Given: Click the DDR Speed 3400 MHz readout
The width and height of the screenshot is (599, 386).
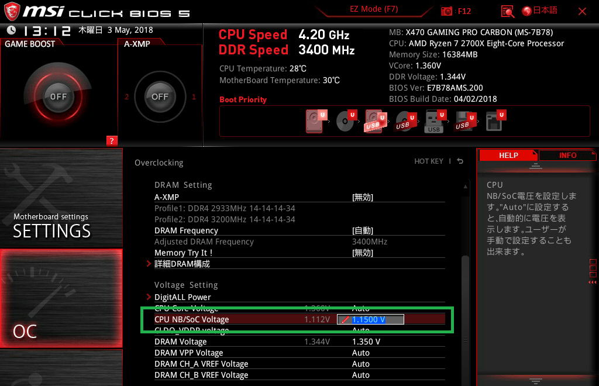Looking at the screenshot, I should point(287,50).
